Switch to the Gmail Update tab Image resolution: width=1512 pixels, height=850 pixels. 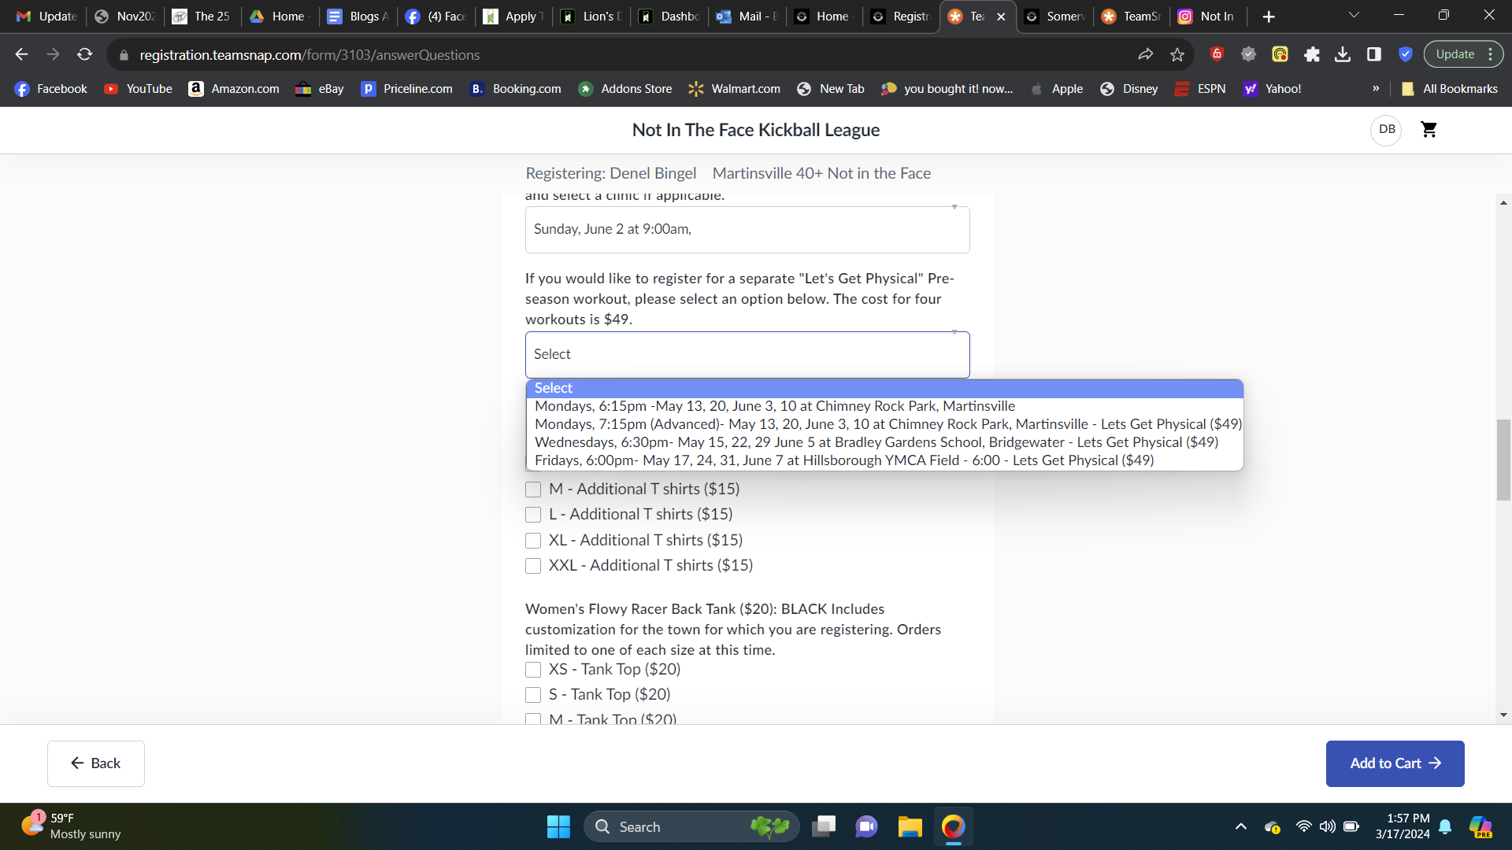tap(46, 17)
